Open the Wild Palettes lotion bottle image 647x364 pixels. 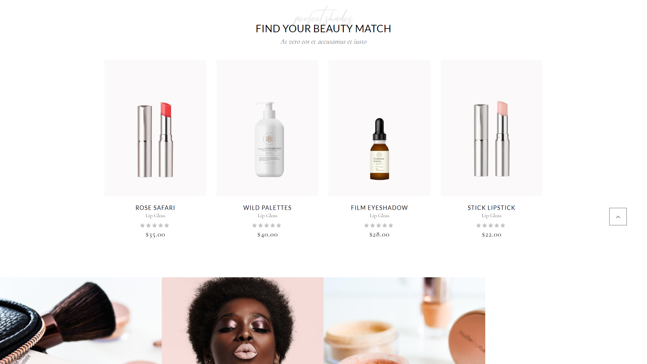click(x=268, y=128)
